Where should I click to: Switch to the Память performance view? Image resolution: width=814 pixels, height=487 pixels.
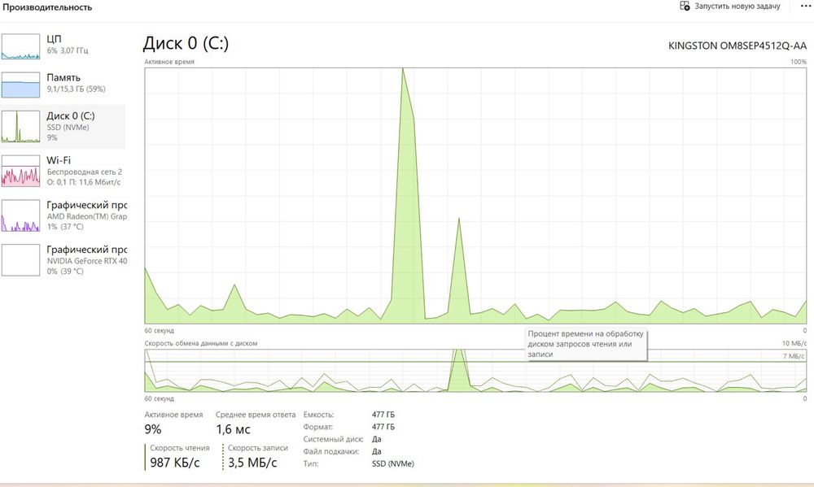63,85
